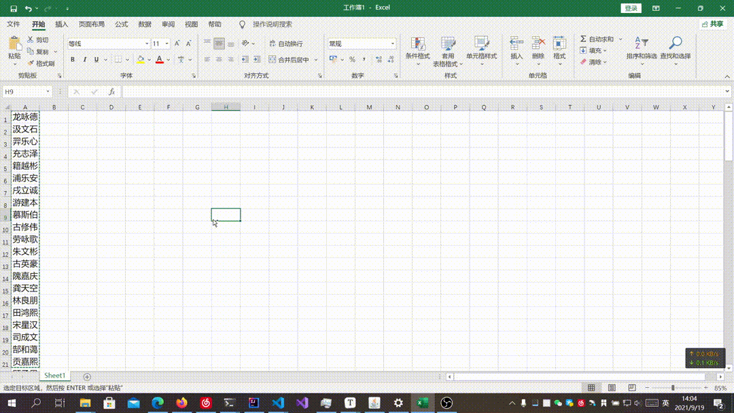Click the Increase Decimal icon
The image size is (734, 413).
pyautogui.click(x=379, y=59)
